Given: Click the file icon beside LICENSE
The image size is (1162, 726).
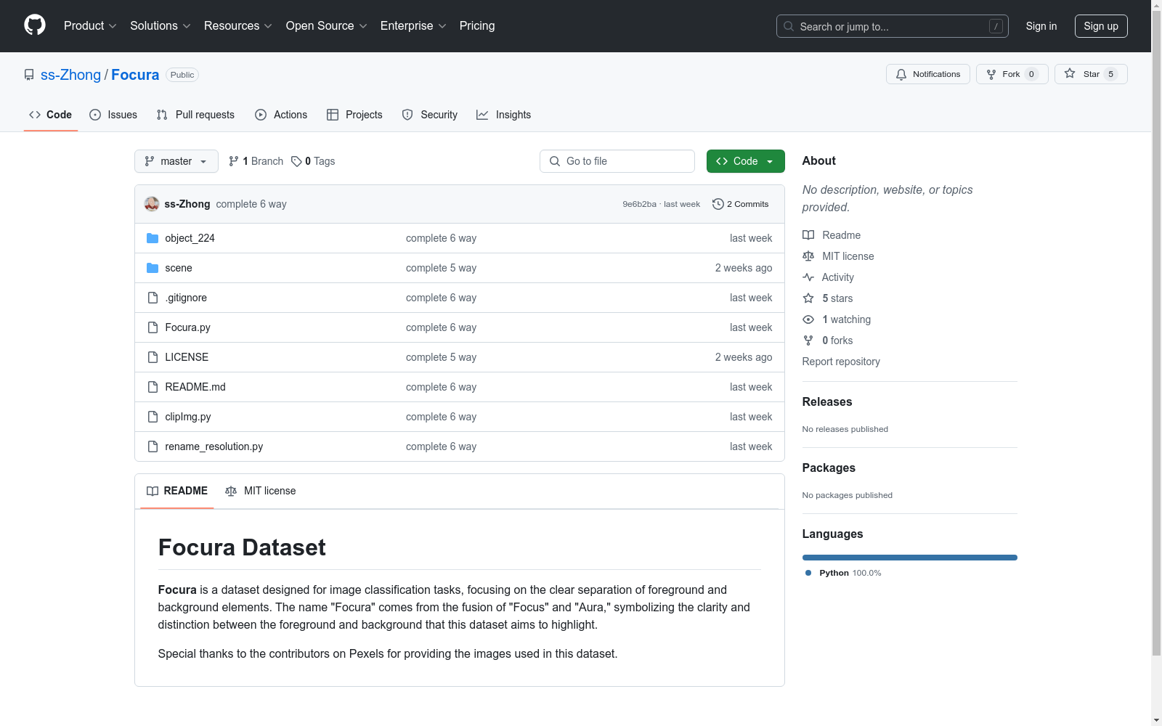Looking at the screenshot, I should (153, 357).
